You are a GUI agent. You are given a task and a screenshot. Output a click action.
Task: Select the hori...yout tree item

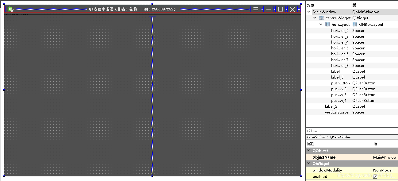click(x=340, y=24)
